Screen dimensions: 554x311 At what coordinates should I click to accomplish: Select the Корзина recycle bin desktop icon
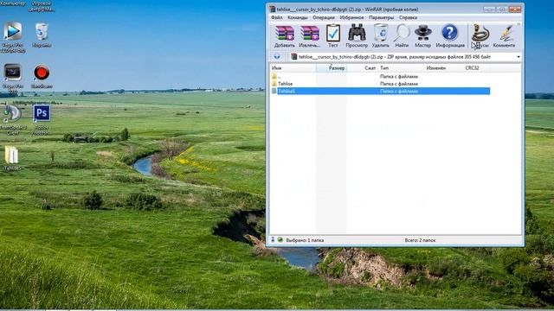[x=42, y=35]
